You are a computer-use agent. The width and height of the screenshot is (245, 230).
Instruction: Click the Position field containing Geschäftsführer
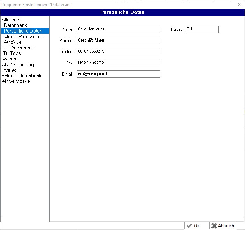tap(118, 41)
